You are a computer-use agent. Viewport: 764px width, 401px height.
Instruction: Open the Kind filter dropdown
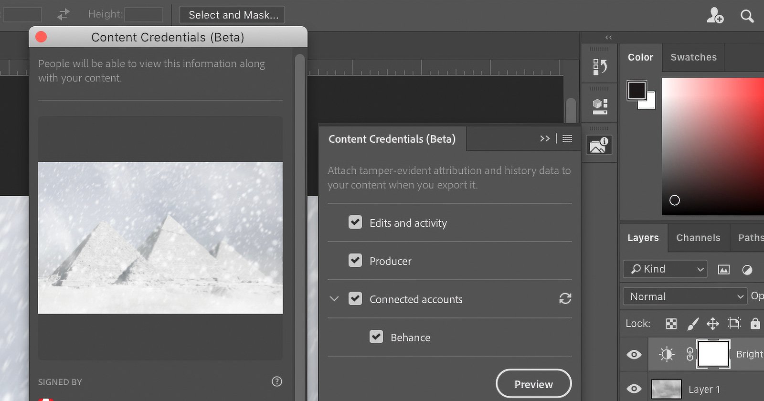(665, 269)
